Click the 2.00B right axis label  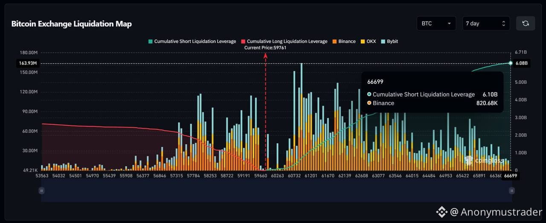(521, 135)
